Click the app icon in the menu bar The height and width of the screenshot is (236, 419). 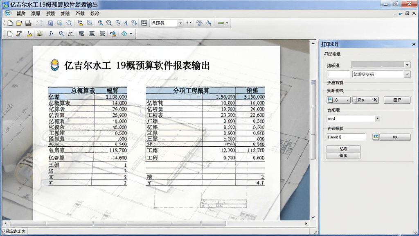tap(8, 13)
